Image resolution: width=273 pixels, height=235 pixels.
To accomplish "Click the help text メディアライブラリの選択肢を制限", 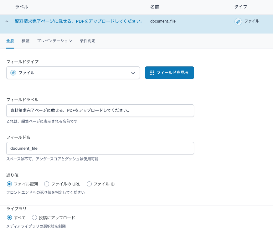I will [x=36, y=226].
